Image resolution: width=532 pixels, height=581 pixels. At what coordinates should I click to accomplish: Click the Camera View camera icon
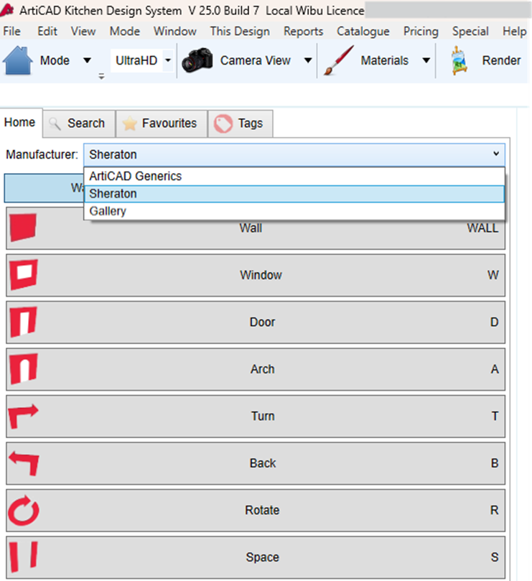[197, 60]
